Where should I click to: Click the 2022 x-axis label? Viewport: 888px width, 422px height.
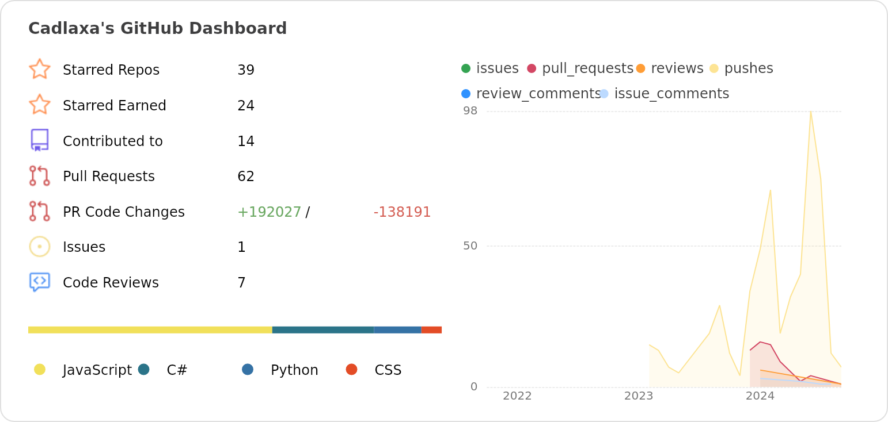(x=517, y=396)
